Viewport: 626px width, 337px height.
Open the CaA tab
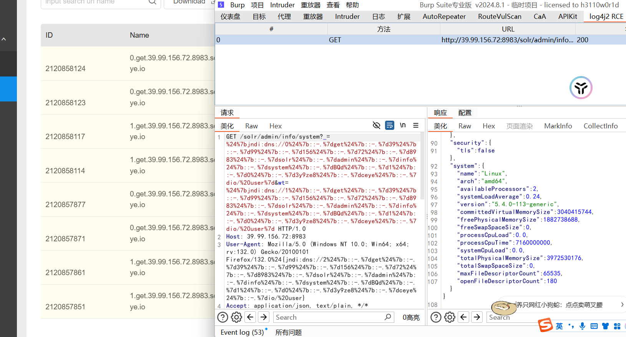(540, 17)
